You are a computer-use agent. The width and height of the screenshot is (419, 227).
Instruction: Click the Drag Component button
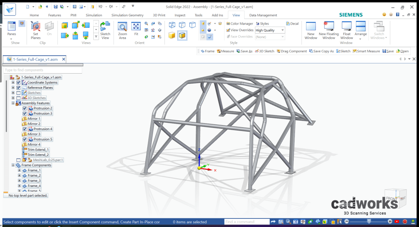tap(291, 51)
